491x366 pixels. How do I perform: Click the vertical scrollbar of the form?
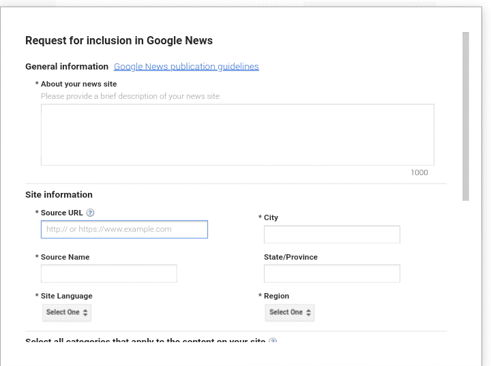466,116
